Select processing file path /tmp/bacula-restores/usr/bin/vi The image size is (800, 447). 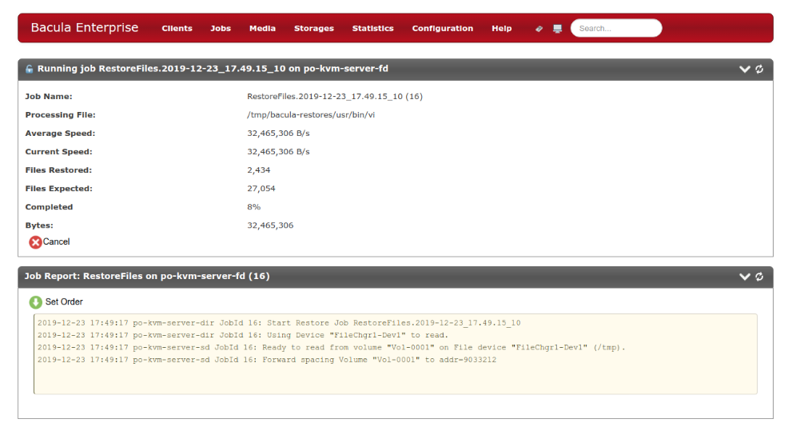pyautogui.click(x=311, y=115)
